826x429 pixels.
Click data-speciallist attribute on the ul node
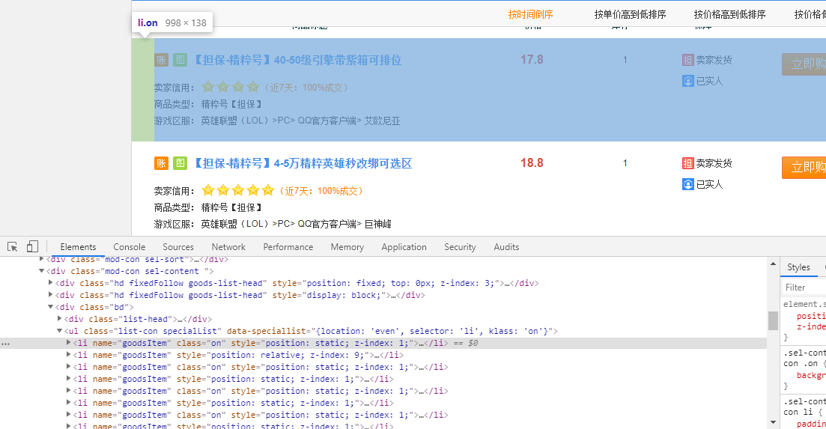pyautogui.click(x=390, y=331)
